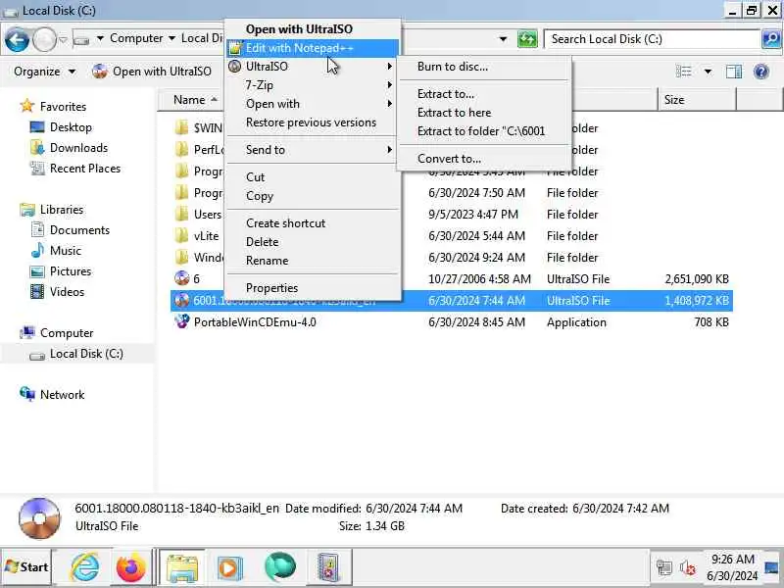784x588 pixels.
Task: Open the address bar history dropdown
Action: point(503,39)
